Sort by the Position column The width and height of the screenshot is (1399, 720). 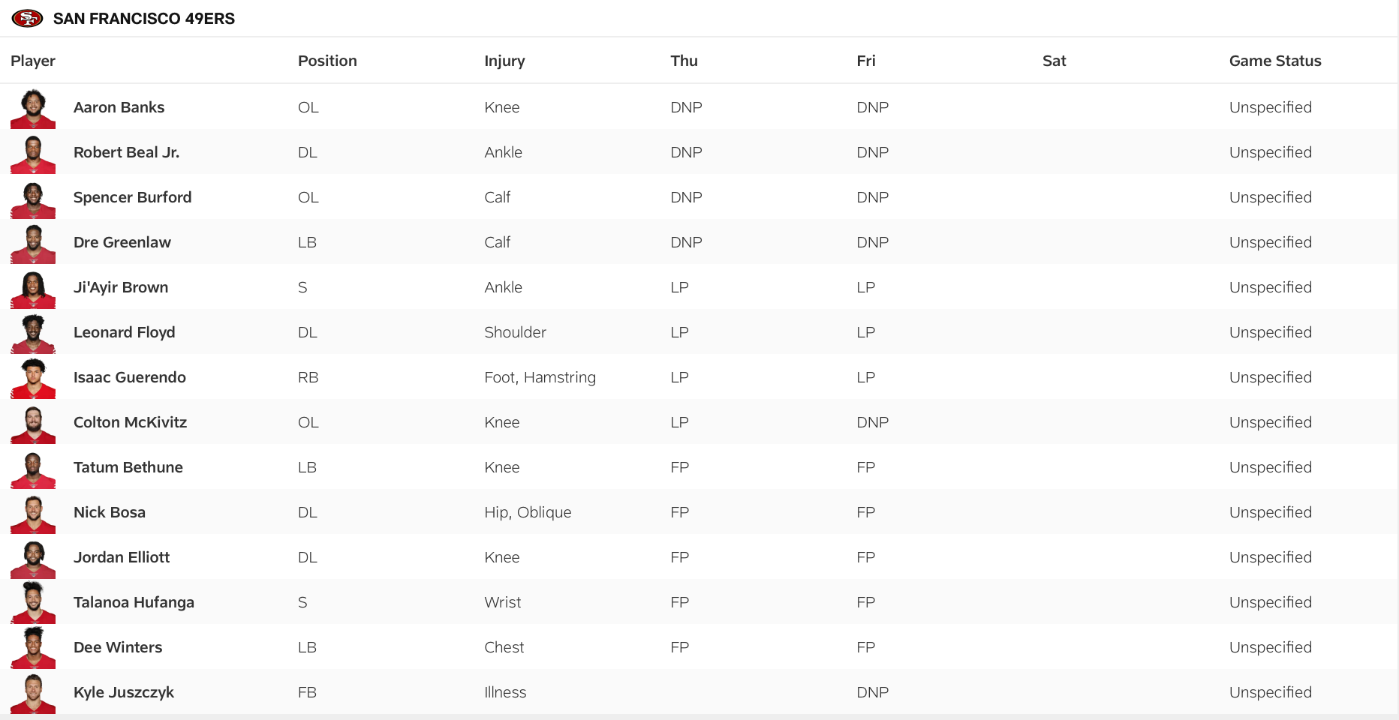(328, 61)
